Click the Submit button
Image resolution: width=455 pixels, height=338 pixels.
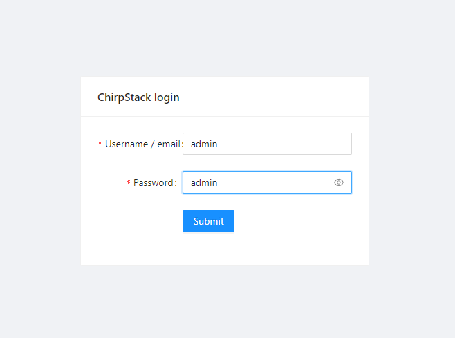208,221
